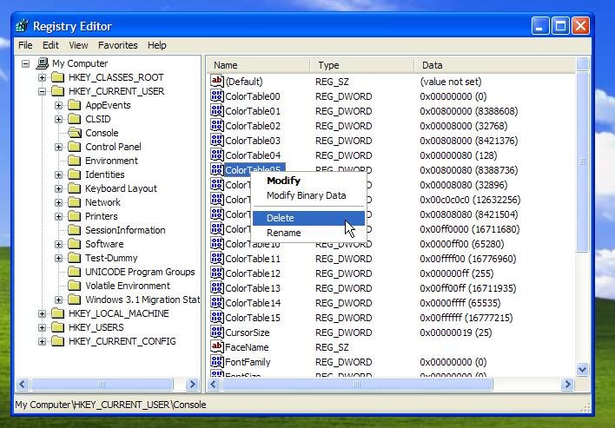Viewport: 615px width, 428px height.
Task: Select the CLSID key
Action: 98,119
